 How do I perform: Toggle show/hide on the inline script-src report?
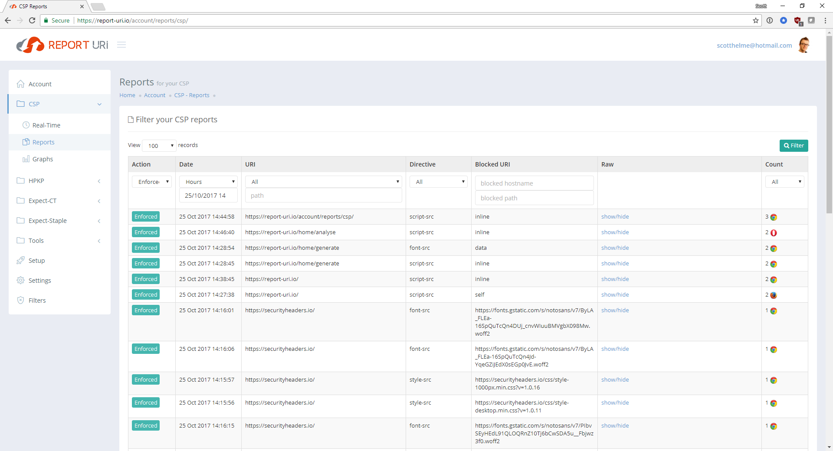615,216
